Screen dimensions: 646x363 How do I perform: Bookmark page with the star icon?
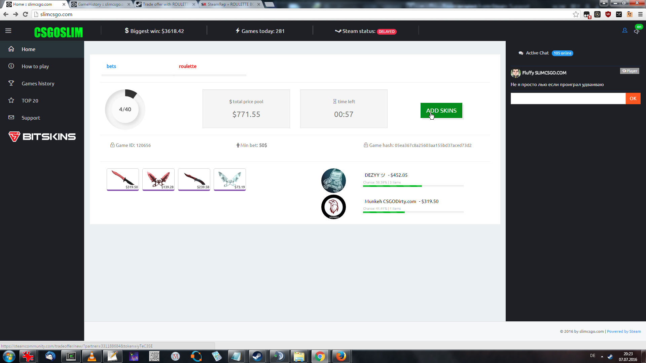point(576,14)
